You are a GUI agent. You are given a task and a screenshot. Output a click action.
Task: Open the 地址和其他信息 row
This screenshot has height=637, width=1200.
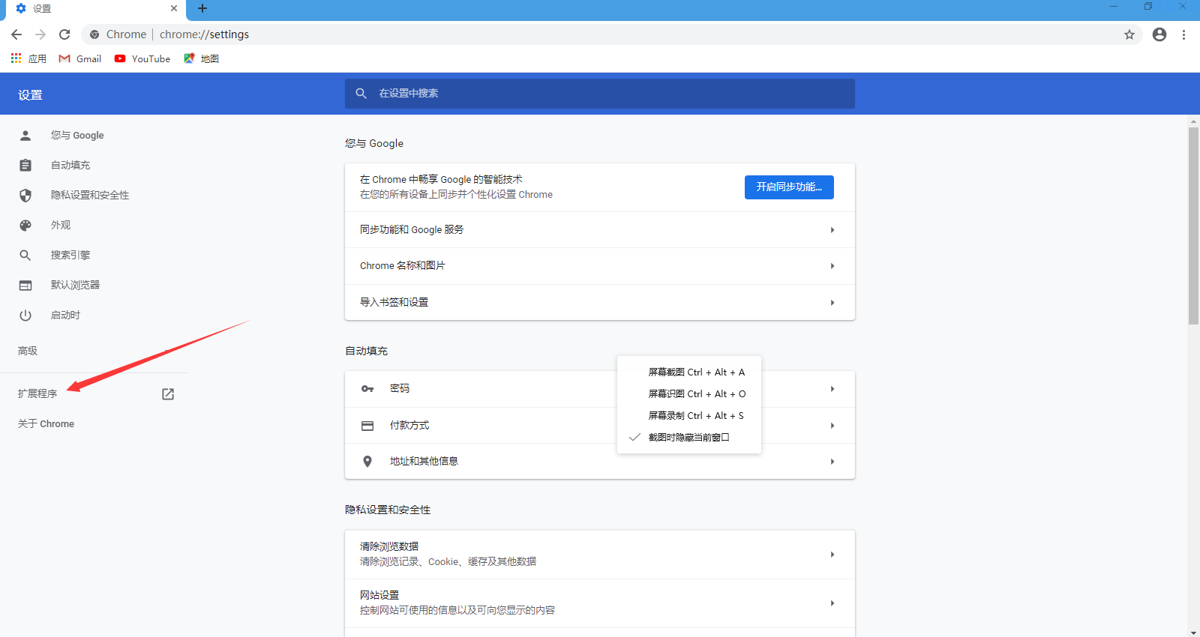(x=600, y=462)
